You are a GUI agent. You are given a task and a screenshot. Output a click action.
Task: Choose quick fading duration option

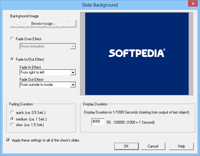12,112
